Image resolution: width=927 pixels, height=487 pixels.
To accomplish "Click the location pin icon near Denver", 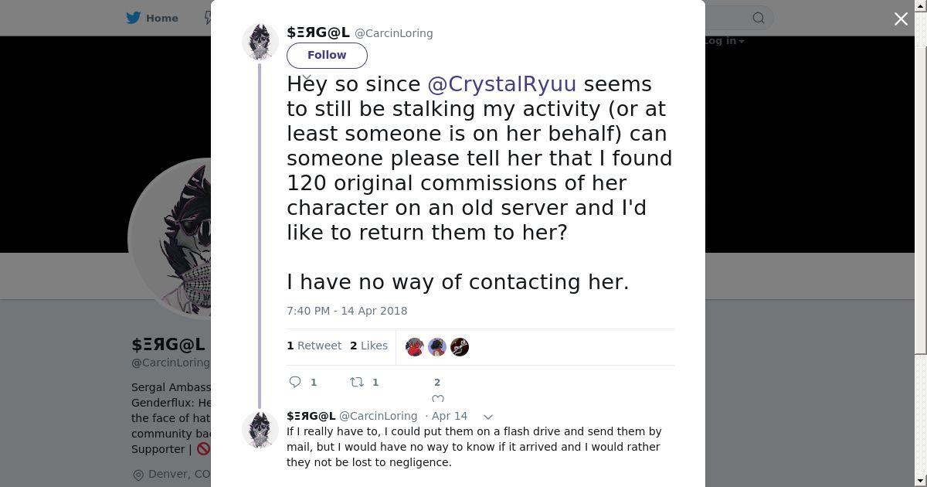I will (x=138, y=475).
